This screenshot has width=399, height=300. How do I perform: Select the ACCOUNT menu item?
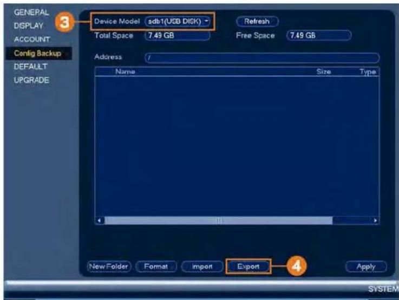[32, 39]
